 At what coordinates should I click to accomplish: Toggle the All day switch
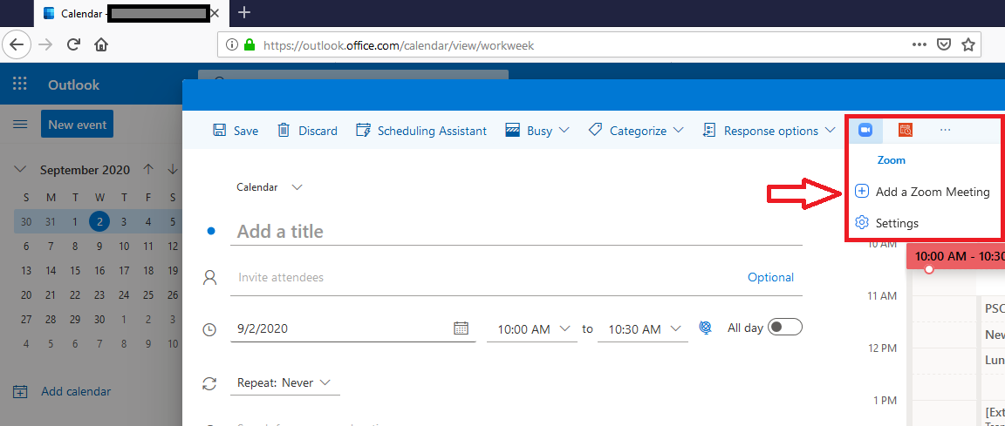(785, 328)
